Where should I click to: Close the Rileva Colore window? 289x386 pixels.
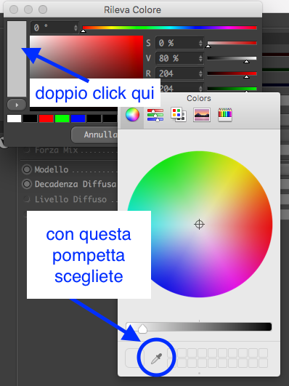pos(14,9)
